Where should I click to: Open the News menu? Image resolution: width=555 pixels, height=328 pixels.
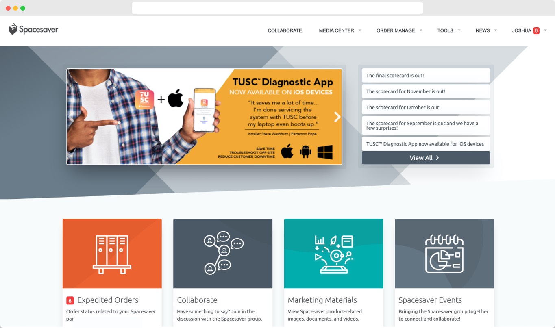(x=483, y=30)
